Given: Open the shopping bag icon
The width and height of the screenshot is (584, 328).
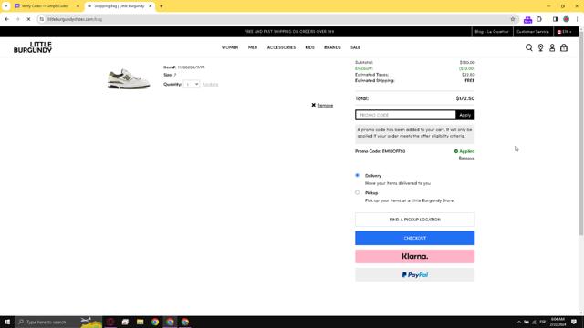Looking at the screenshot, I should point(564,47).
